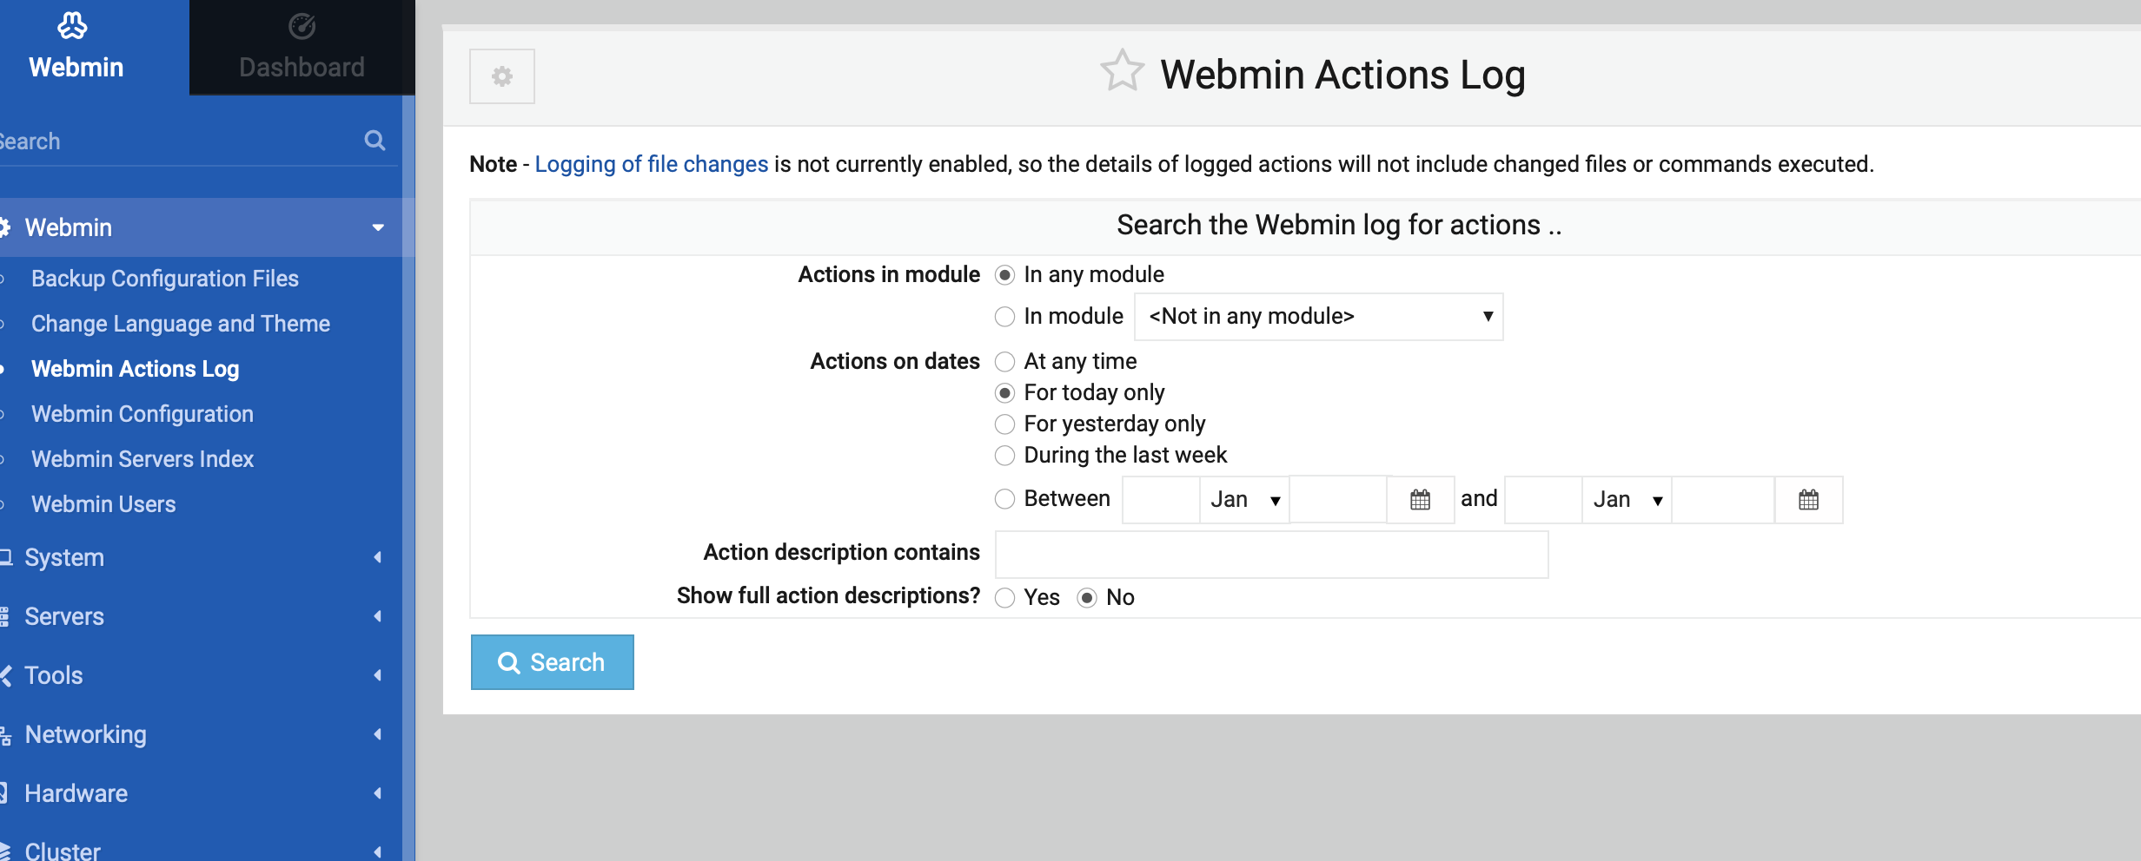
Task: Switch to the Webmin tab
Action: point(94,47)
